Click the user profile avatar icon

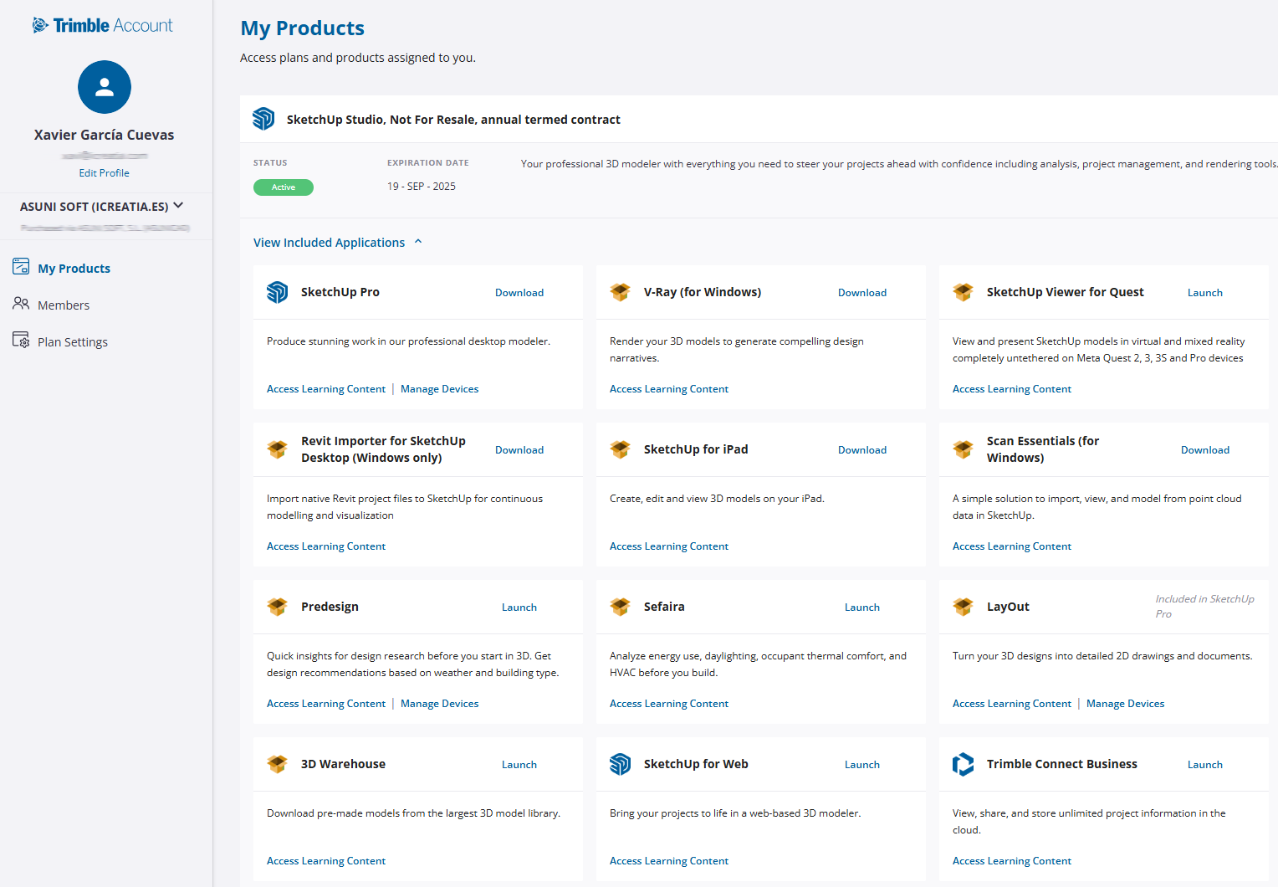pos(105,87)
